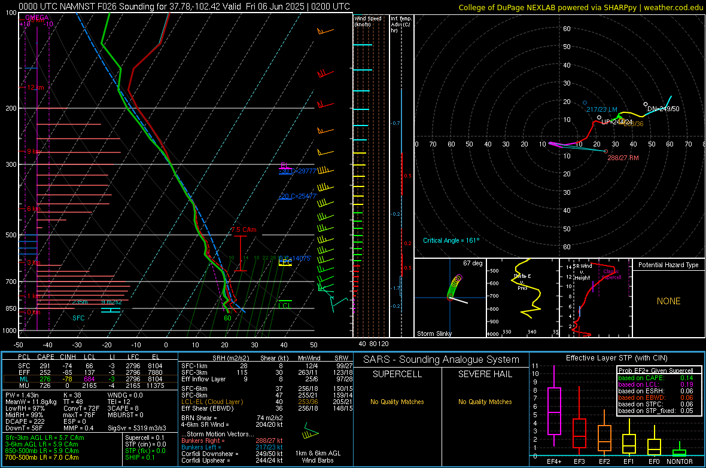The image size is (706, 468).
Task: Click the Potential Hazard Type heading
Action: [x=668, y=265]
